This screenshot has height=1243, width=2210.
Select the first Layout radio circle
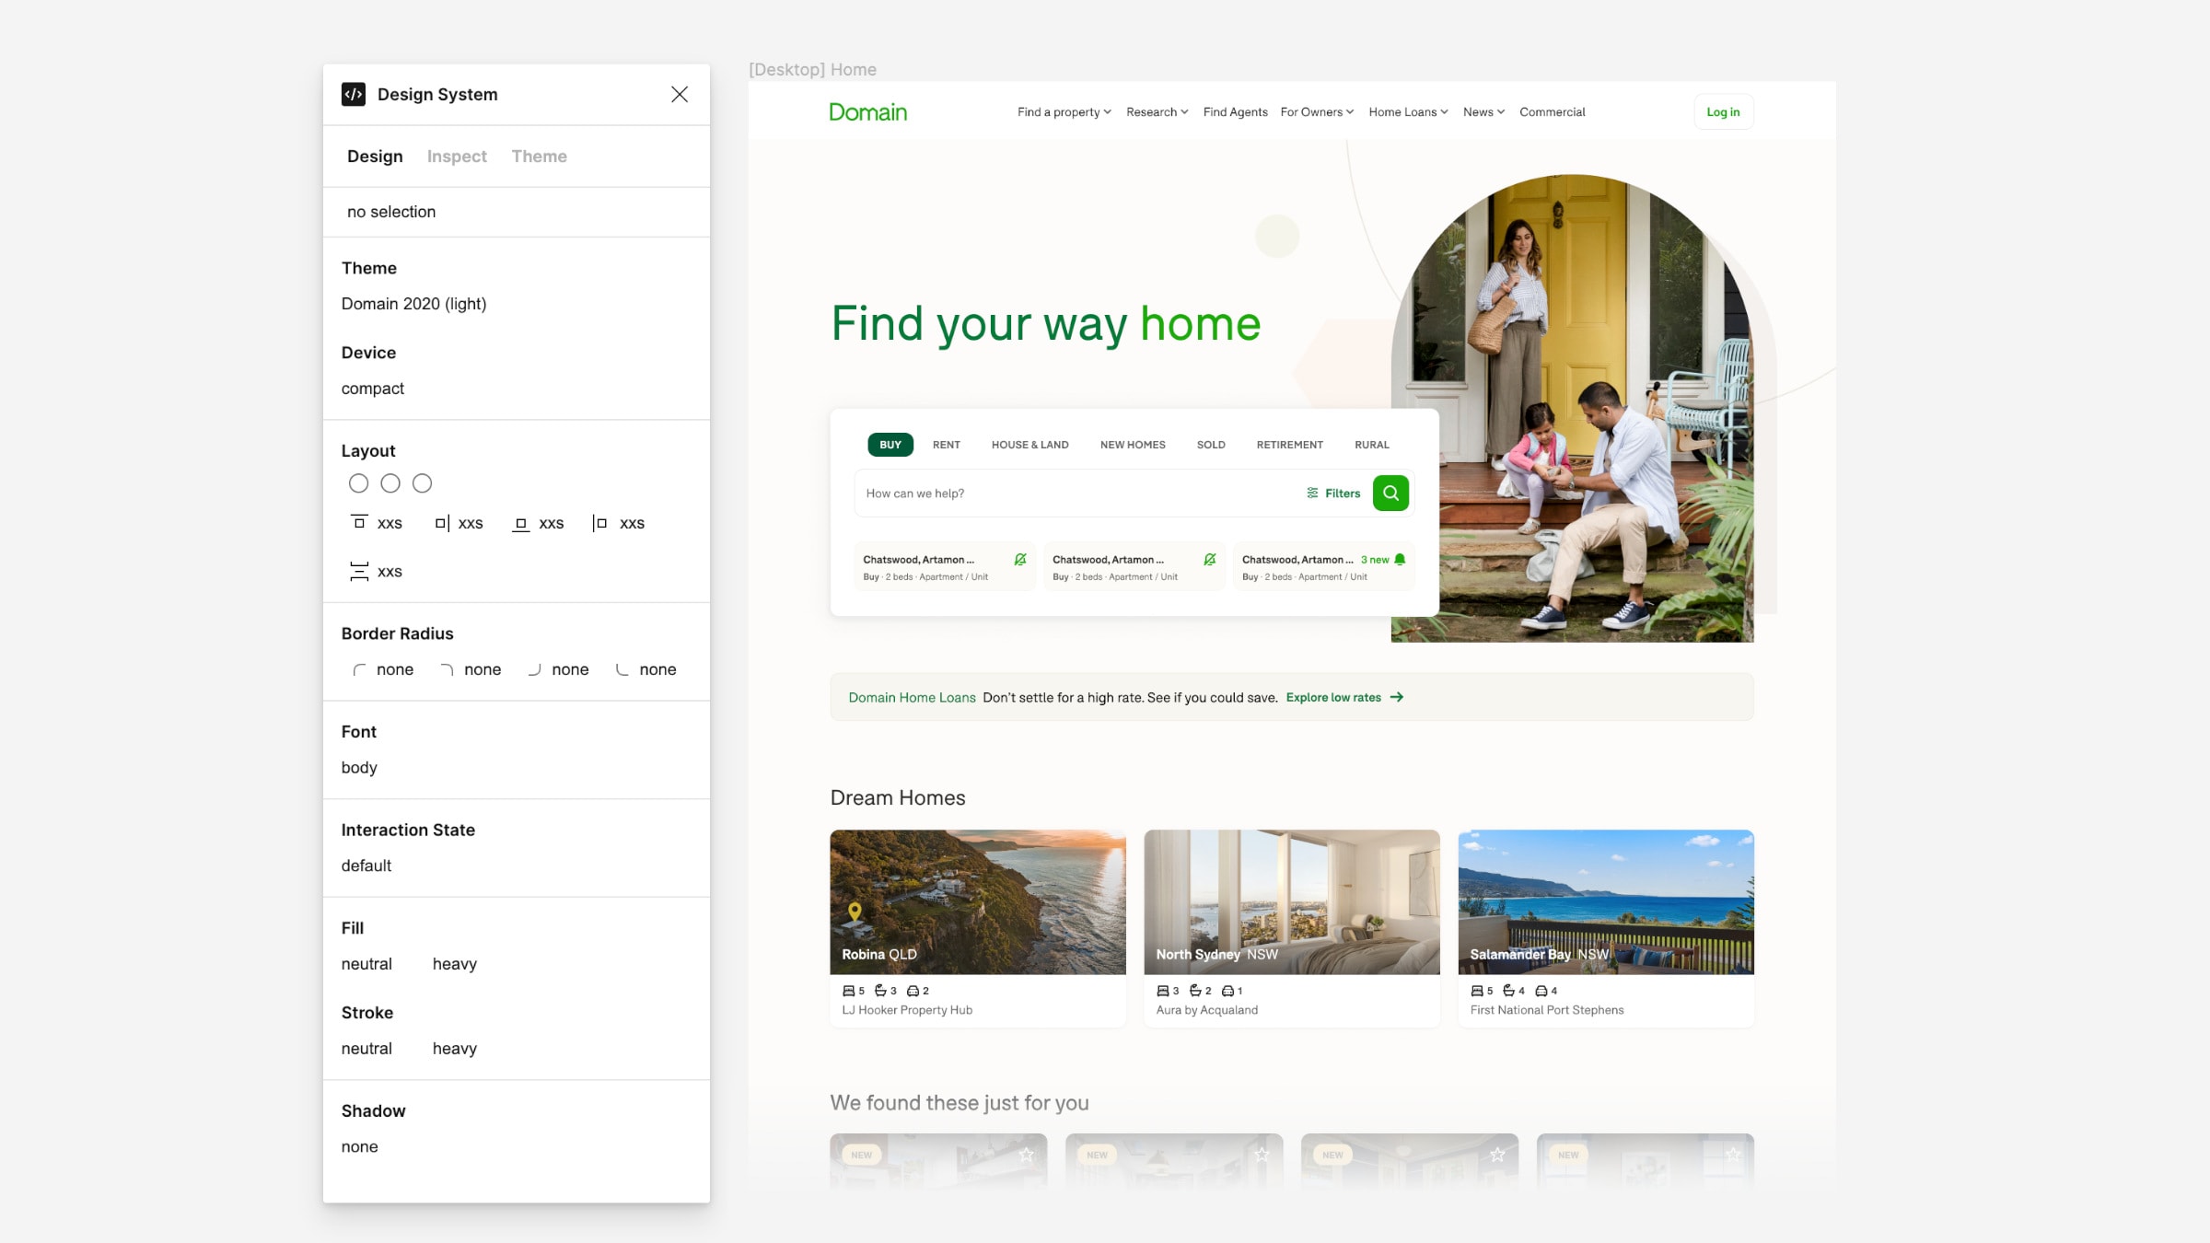[358, 483]
